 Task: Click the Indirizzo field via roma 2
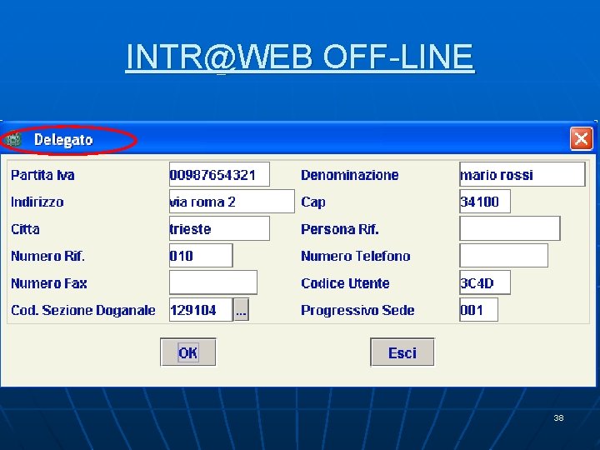point(232,202)
